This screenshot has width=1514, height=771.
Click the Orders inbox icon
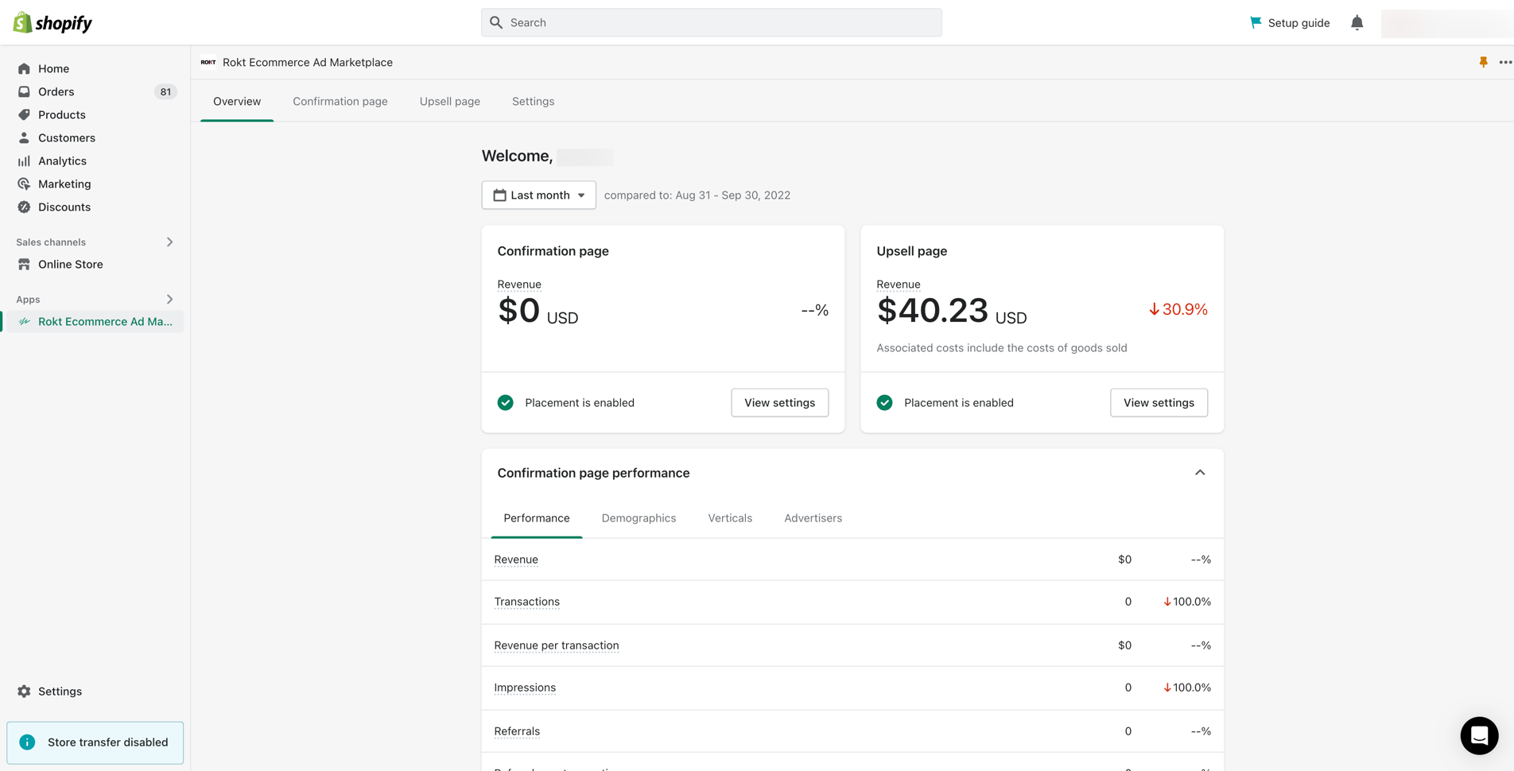(x=24, y=91)
